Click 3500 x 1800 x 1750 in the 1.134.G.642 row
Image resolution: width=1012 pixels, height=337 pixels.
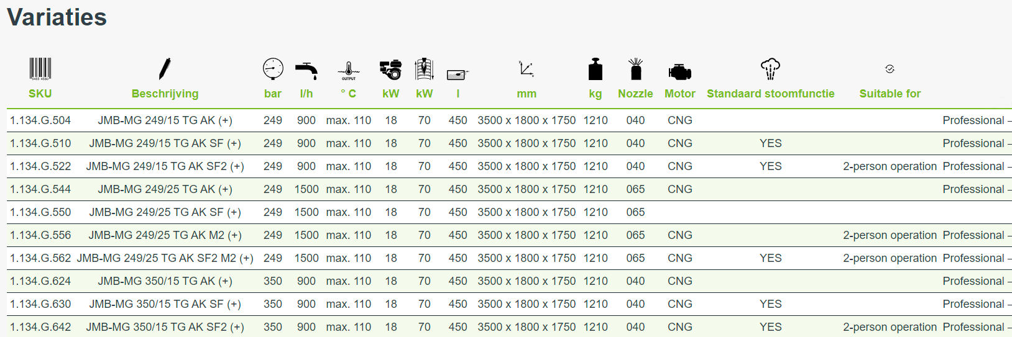tap(527, 327)
